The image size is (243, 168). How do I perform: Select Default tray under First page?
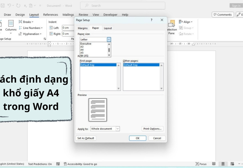[98, 65]
